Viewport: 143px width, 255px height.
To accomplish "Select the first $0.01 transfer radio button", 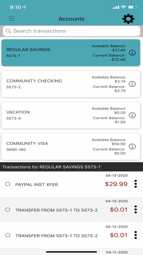I will coord(7,210).
